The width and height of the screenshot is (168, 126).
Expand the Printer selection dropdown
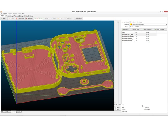148,27
